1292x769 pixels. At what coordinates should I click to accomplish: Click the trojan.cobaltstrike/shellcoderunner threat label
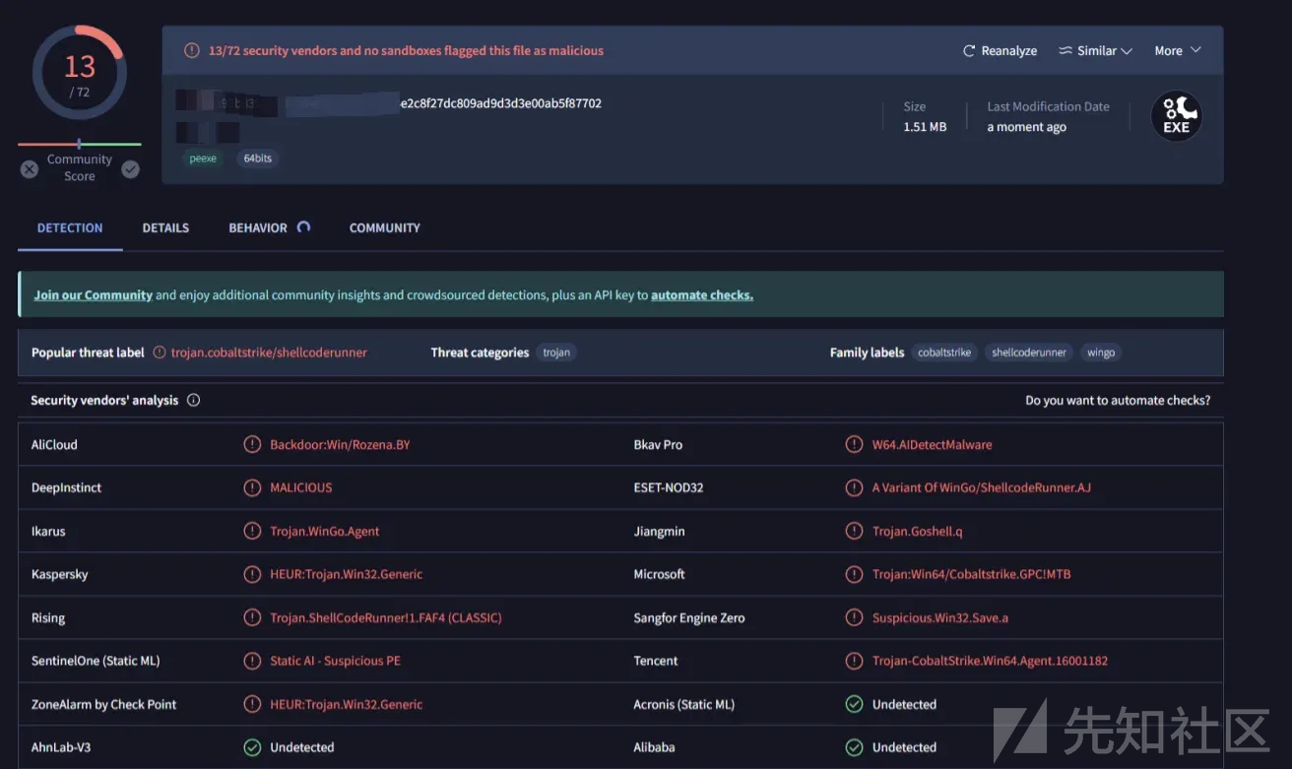click(x=269, y=352)
